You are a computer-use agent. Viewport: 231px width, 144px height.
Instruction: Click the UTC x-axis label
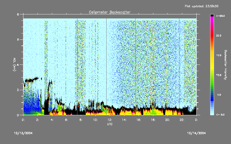click(x=110, y=124)
